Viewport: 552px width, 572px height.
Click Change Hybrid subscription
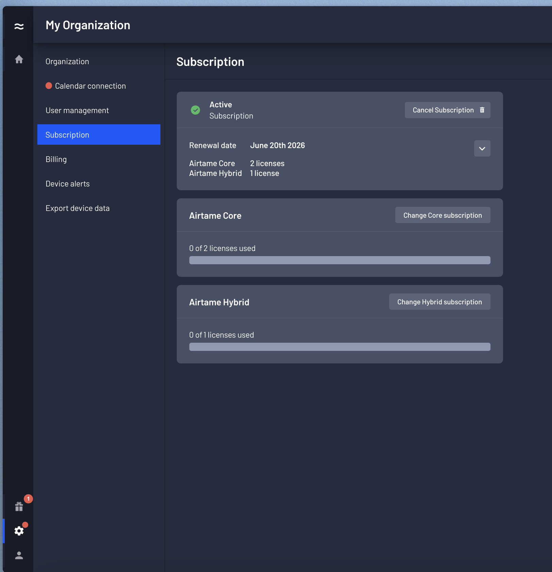click(x=439, y=302)
